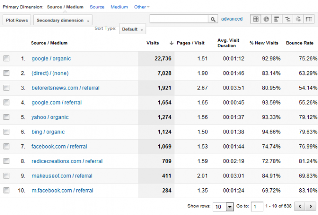Image resolution: width=318 pixels, height=215 pixels.
Task: Open the redicecreations.com / referral link
Action: tap(67, 161)
